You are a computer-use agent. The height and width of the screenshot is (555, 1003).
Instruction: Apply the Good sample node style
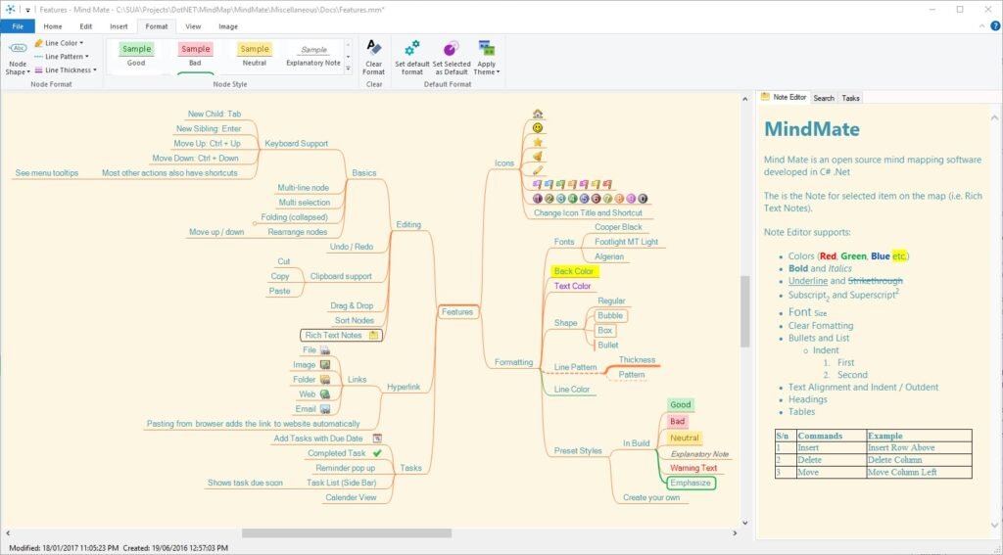pos(136,55)
